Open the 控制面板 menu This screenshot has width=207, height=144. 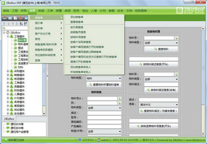pos(141,11)
